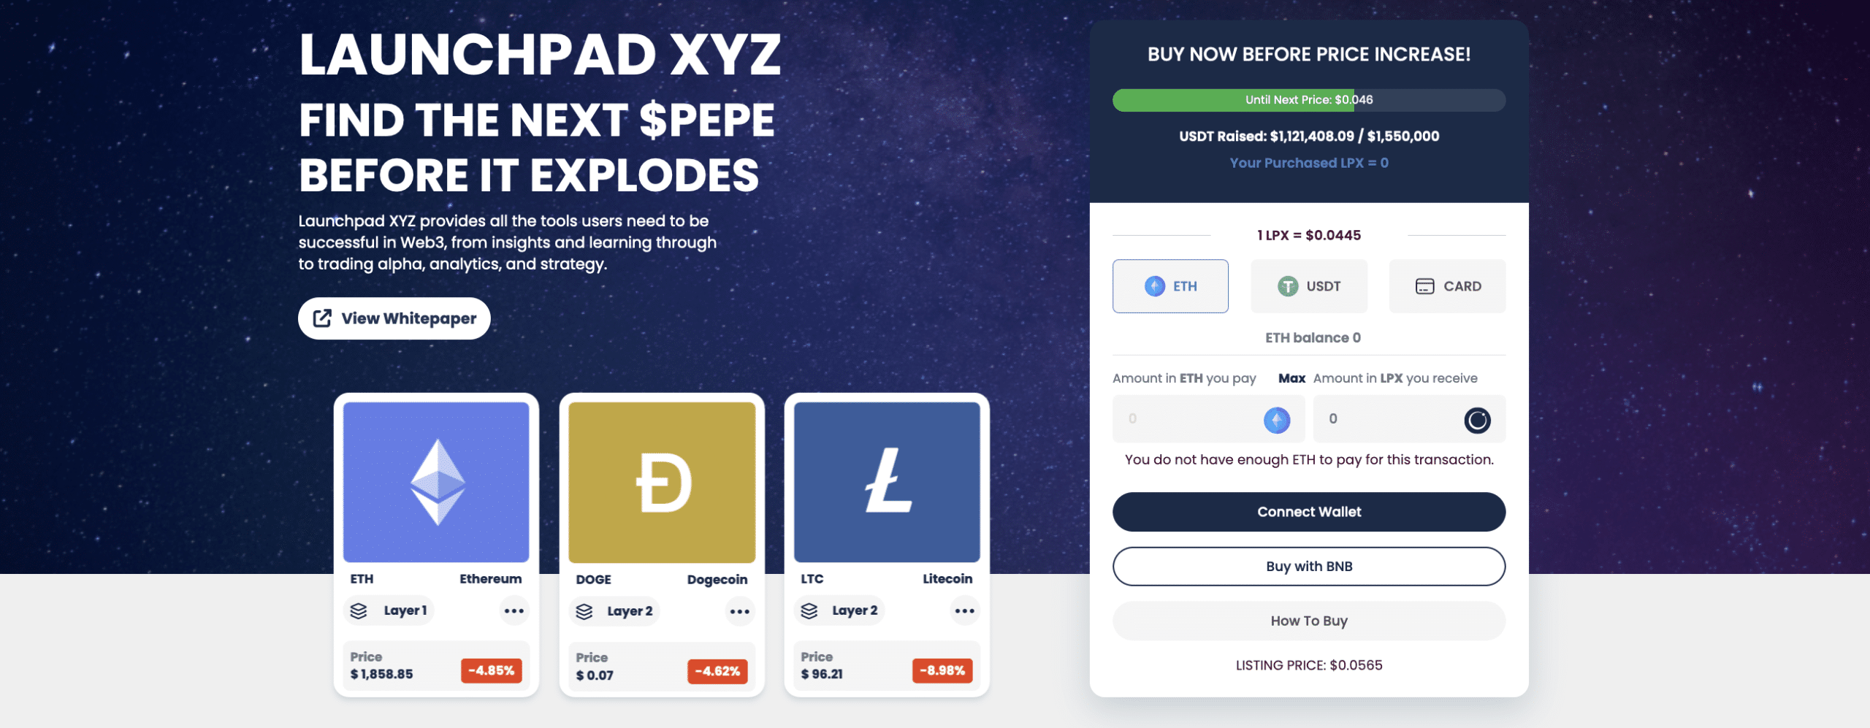This screenshot has width=1870, height=728.
Task: Click the Until Next Price progress bar
Action: click(1309, 100)
